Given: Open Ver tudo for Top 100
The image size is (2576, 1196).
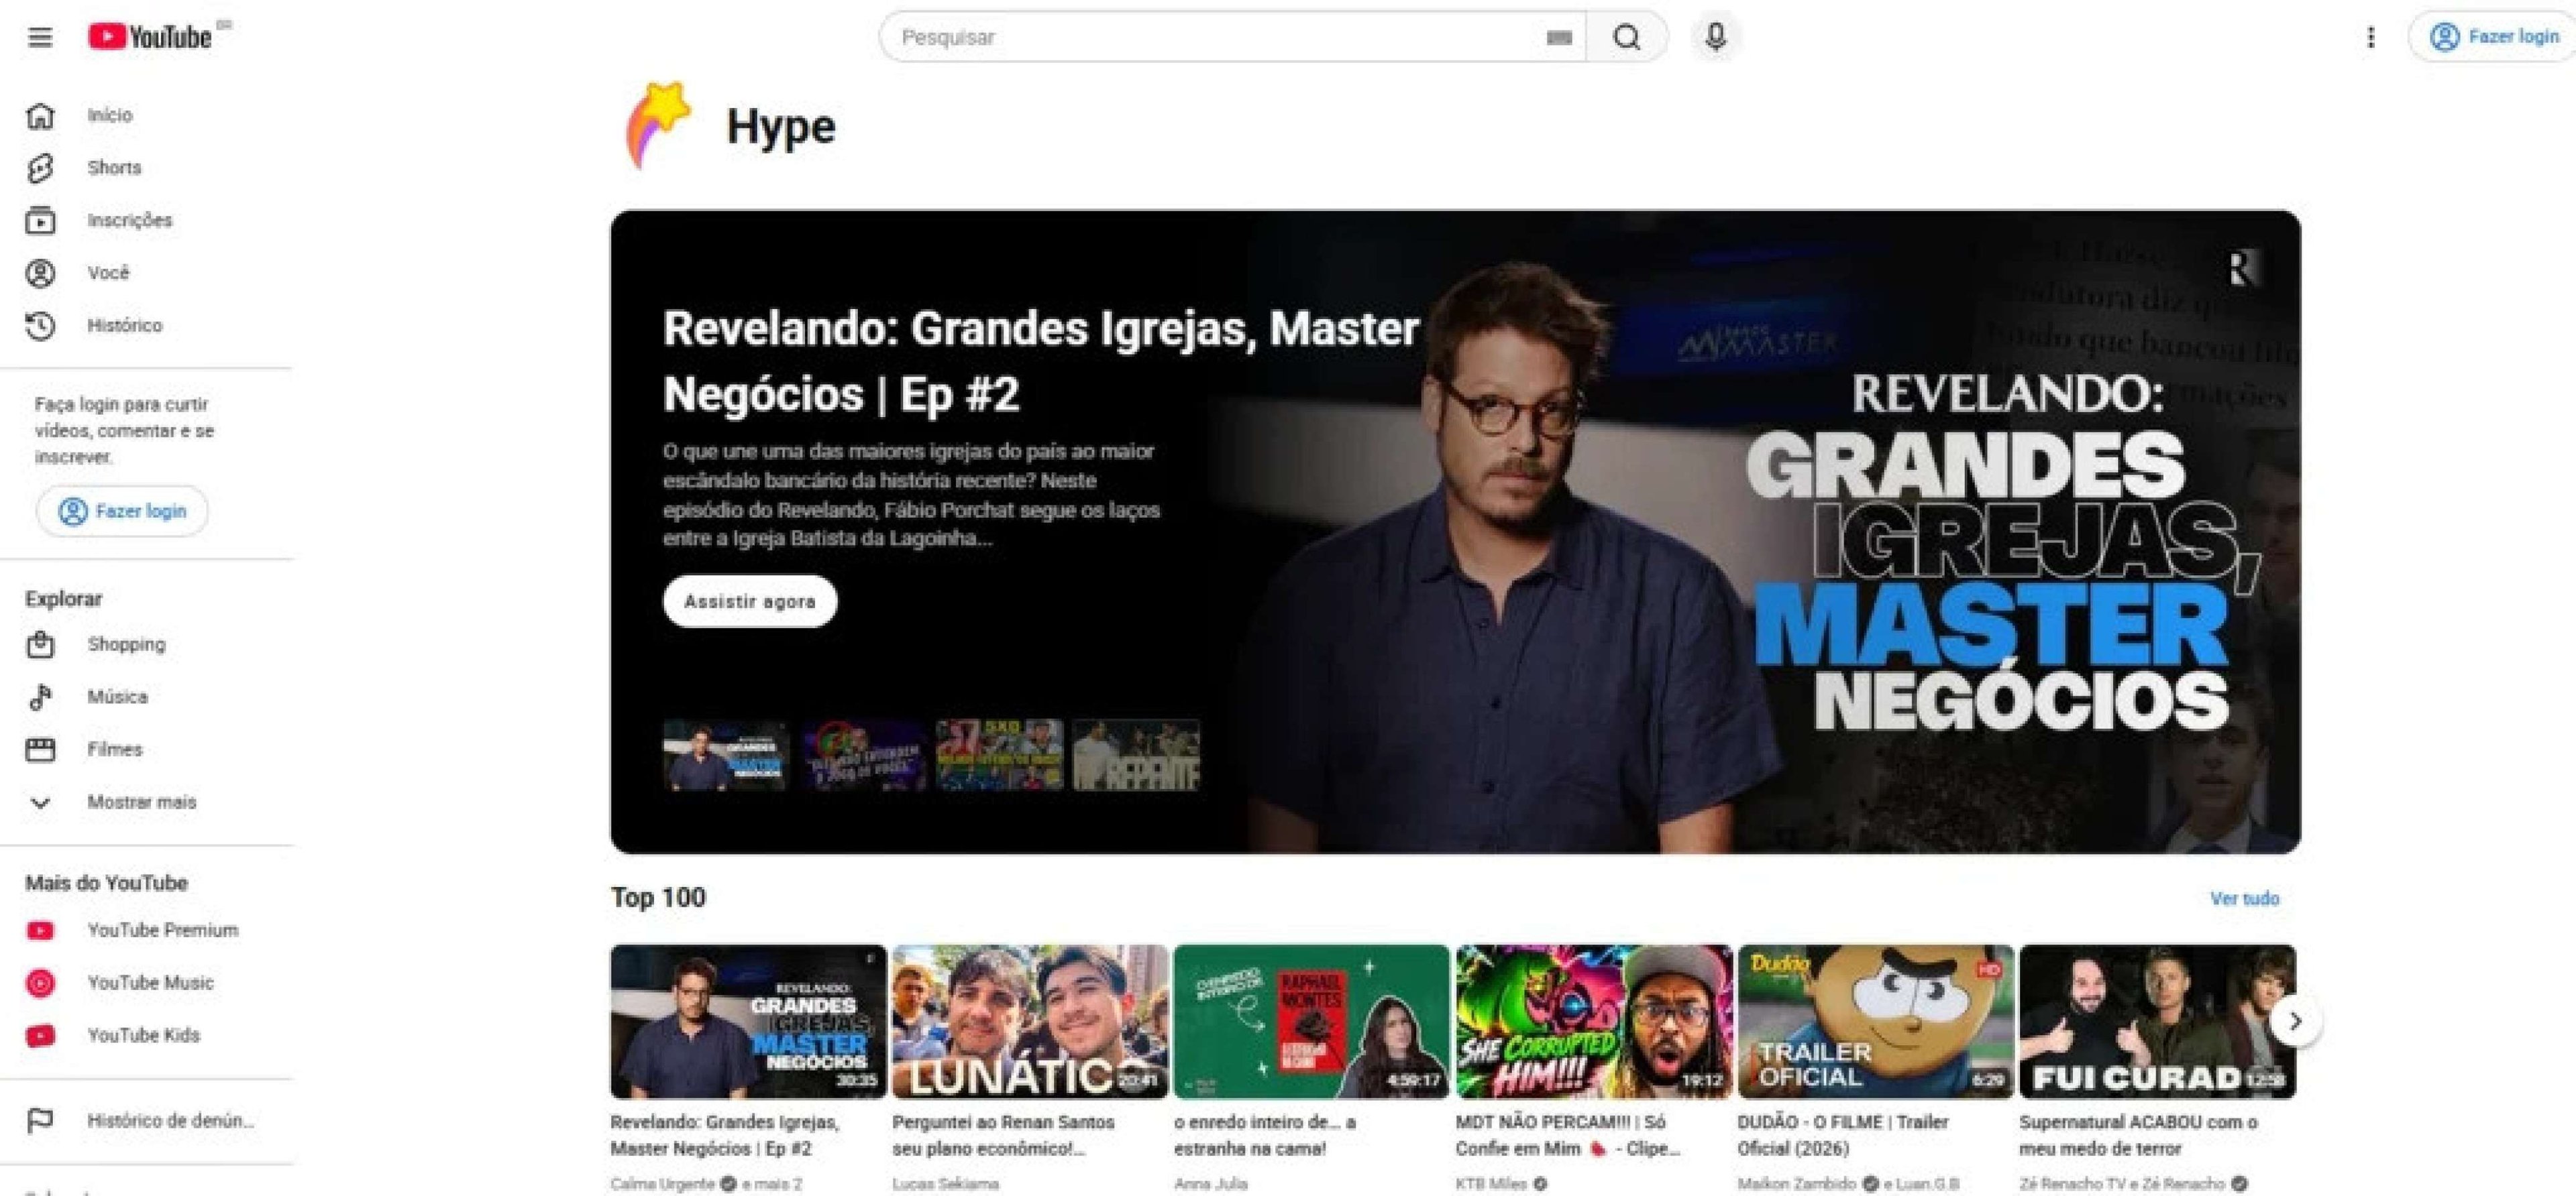Looking at the screenshot, I should pos(2244,898).
